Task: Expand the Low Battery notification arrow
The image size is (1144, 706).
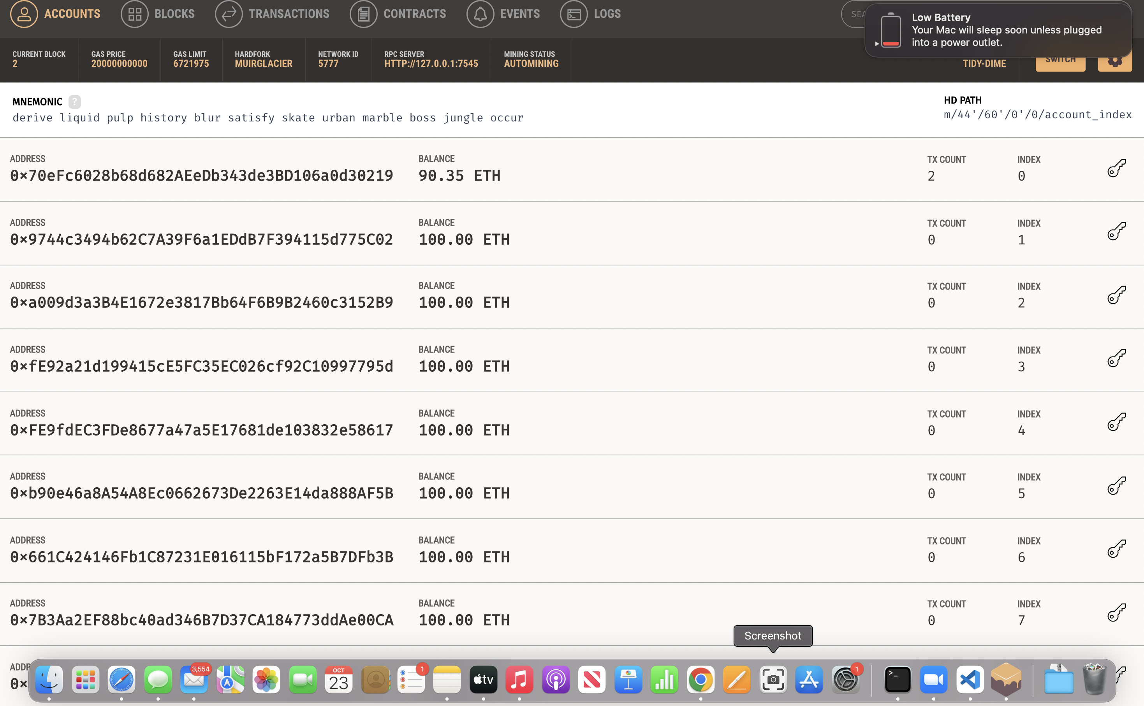Action: [877, 44]
